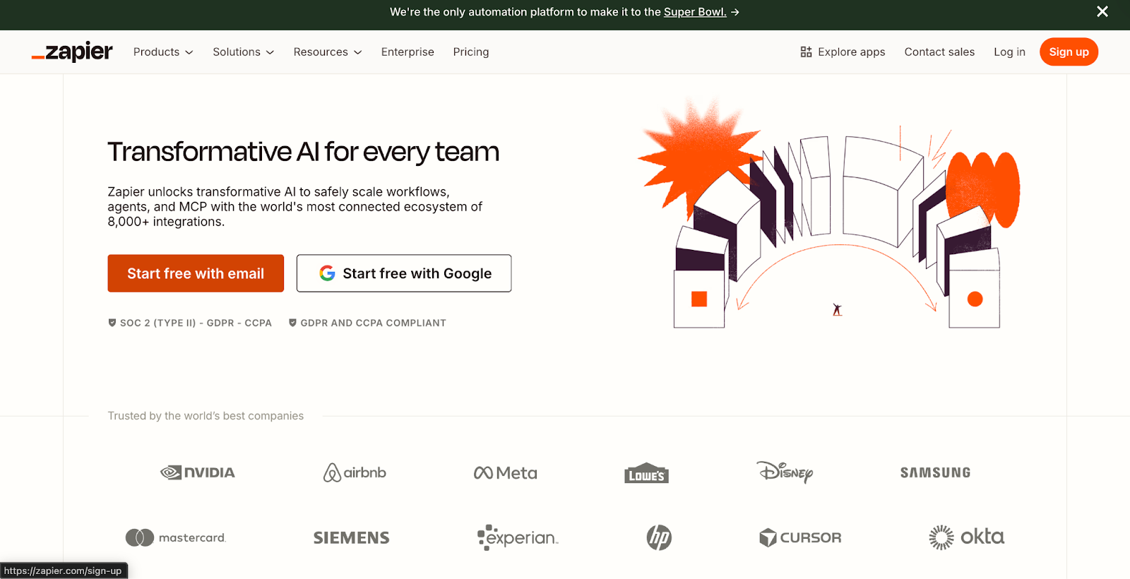Open the Super Bowl link in banner

pyautogui.click(x=695, y=12)
